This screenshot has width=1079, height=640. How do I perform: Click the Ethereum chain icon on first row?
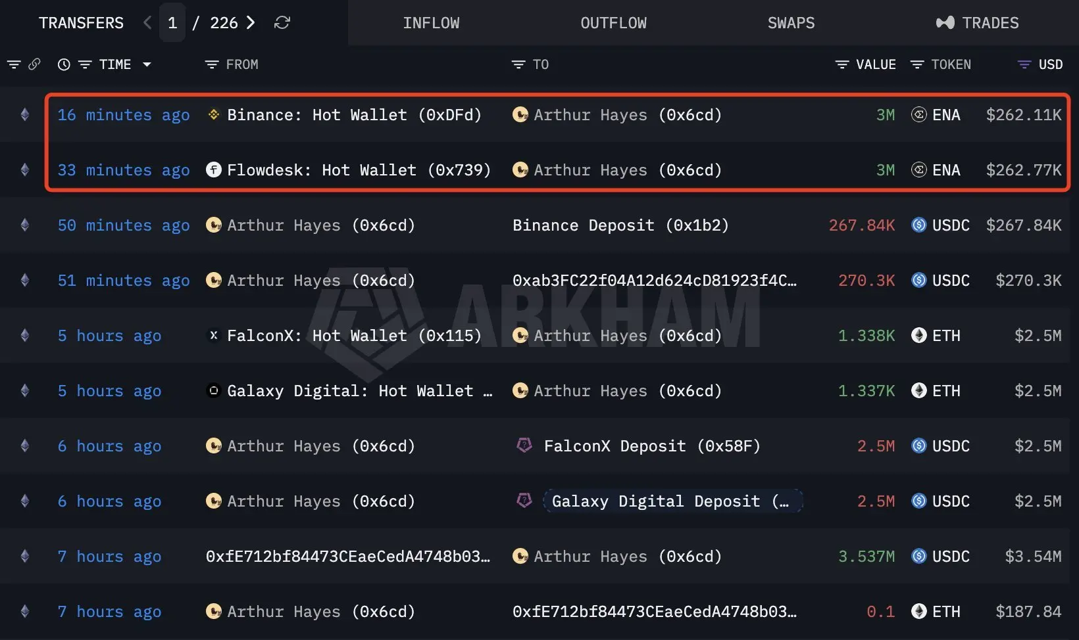[25, 115]
